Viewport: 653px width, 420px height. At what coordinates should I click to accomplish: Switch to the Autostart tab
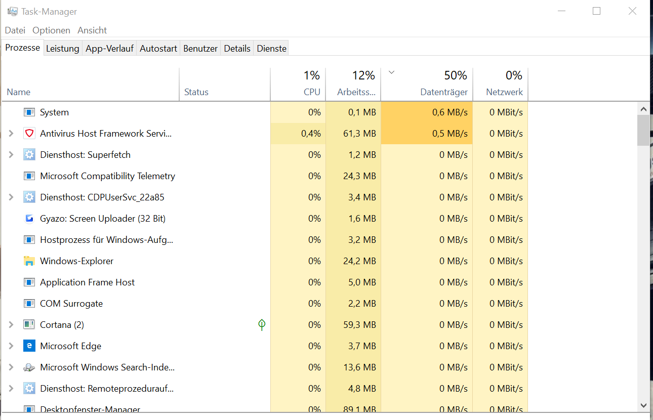pos(158,49)
